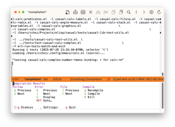Screen dimensions: 175x127
Task: Click the yellow minimize window button
Action: click(x=19, y=12)
